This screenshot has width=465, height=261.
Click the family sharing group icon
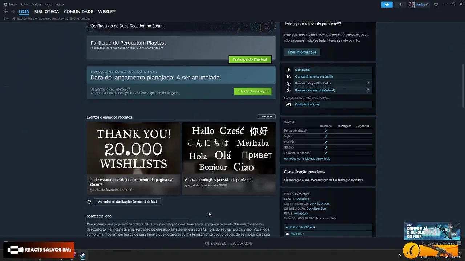point(289,76)
